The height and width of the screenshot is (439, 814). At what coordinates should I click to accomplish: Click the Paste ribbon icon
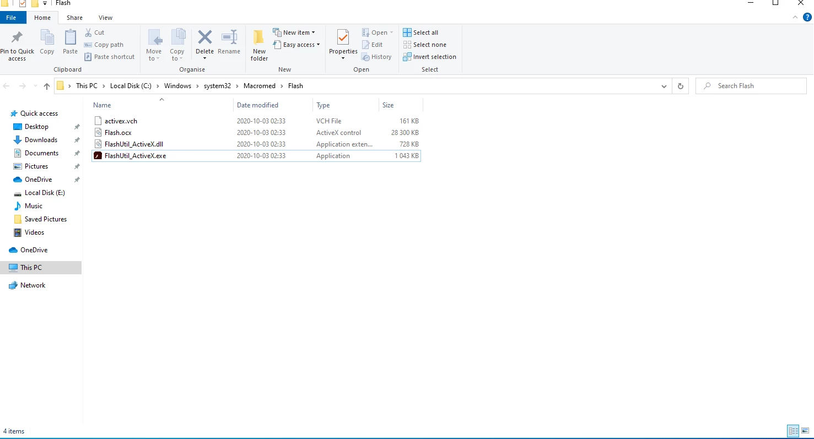pos(70,37)
